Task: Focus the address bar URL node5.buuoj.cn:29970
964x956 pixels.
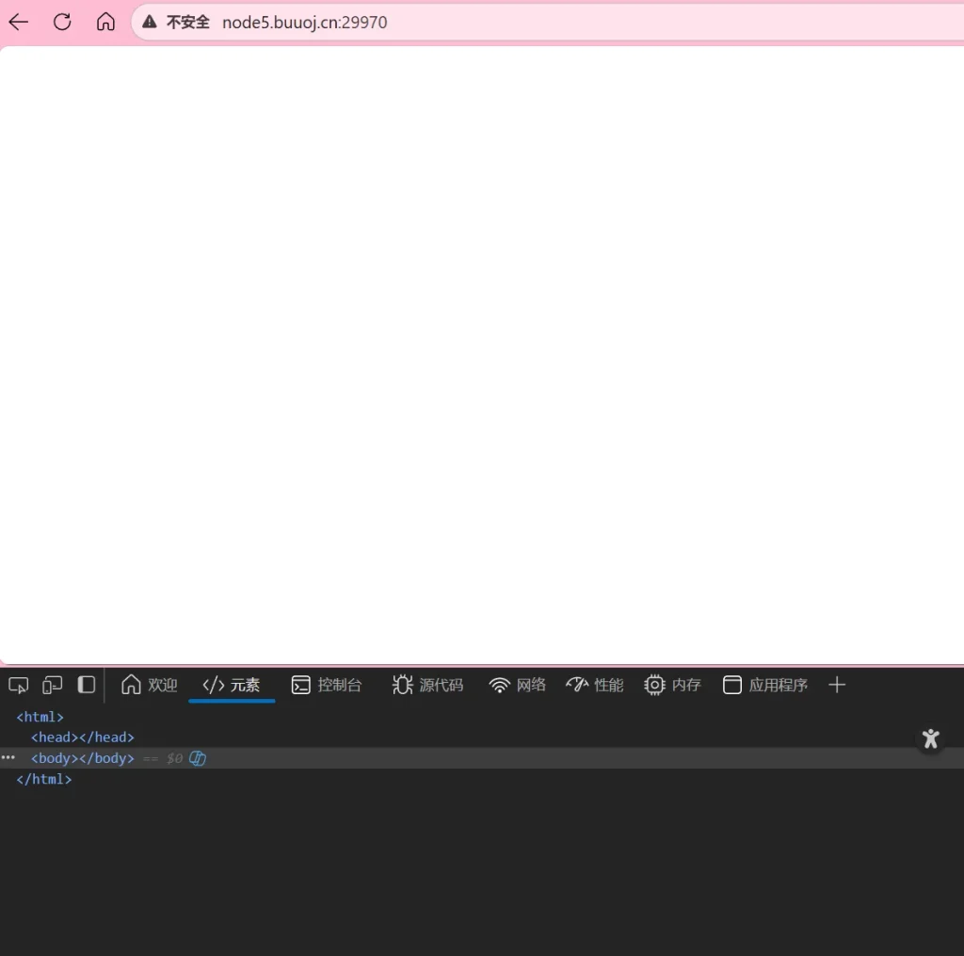Action: point(304,23)
